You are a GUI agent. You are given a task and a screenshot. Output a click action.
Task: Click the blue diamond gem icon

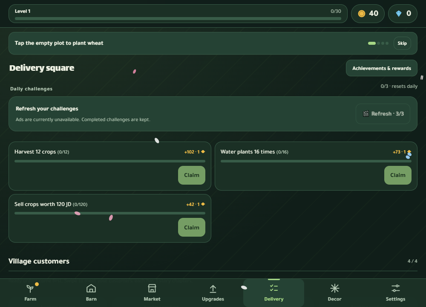399,14
